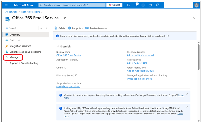The height and width of the screenshot is (123, 201).
Task: Click the Object ID label
Action: coord(61,68)
